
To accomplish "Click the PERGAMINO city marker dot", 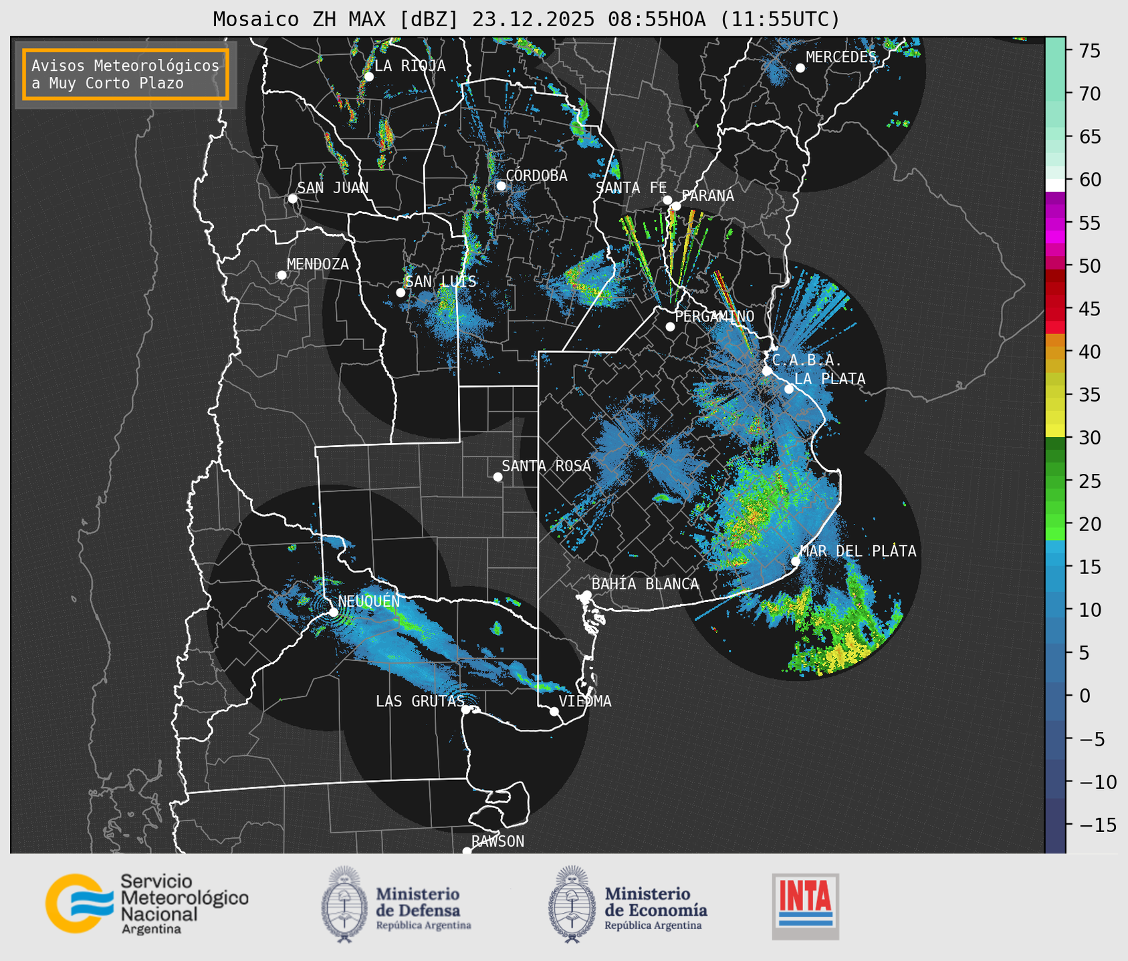I will 670,327.
